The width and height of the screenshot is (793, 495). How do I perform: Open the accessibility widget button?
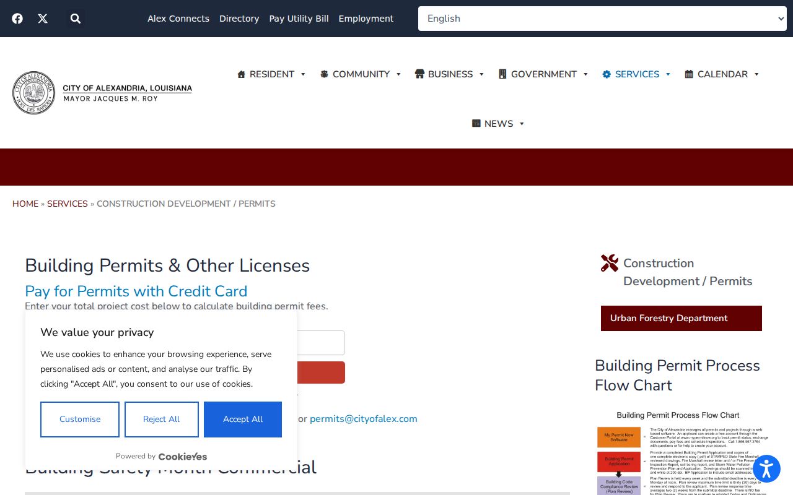pyautogui.click(x=766, y=469)
